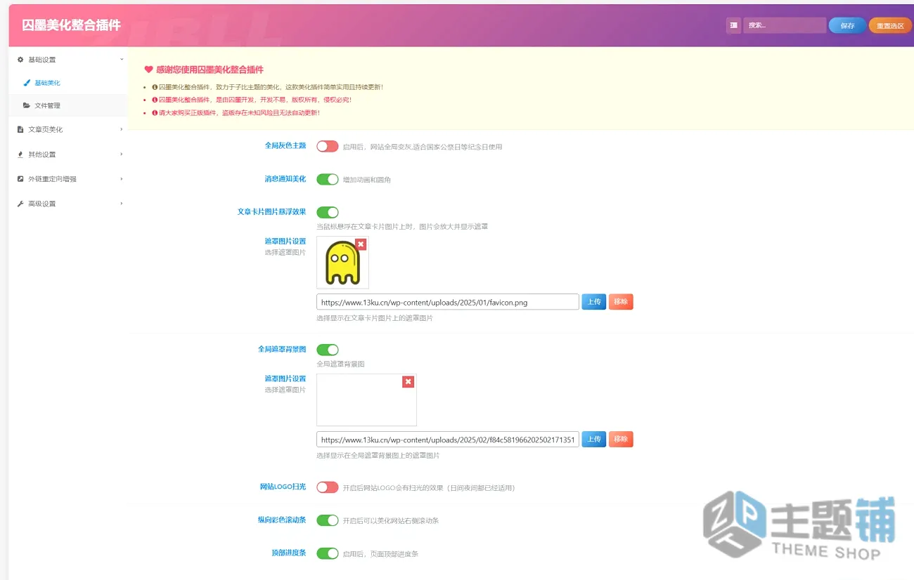The width and height of the screenshot is (914, 580).
Task: Click the 全局灰色主题 label
Action: click(x=285, y=145)
